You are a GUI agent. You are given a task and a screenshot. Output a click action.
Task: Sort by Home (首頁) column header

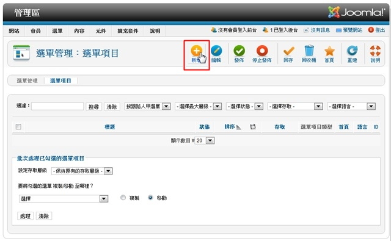click(x=343, y=127)
